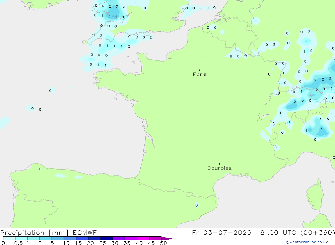
Task: Click the '50' legend scale number
Action: [163, 243]
